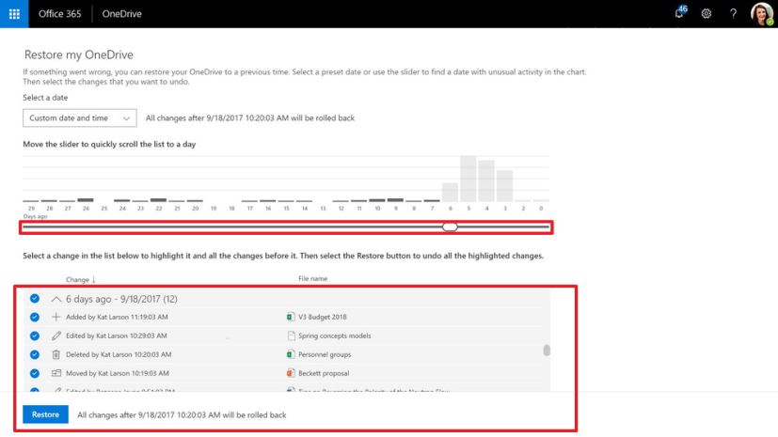Click the chart bar at day 3

click(504, 186)
